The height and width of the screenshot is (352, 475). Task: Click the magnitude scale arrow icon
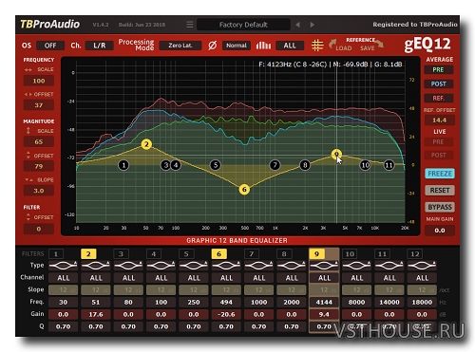28,130
